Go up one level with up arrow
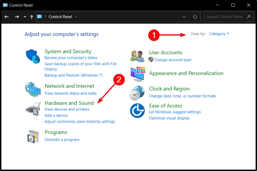The height and width of the screenshot is (171, 257). 32,17
